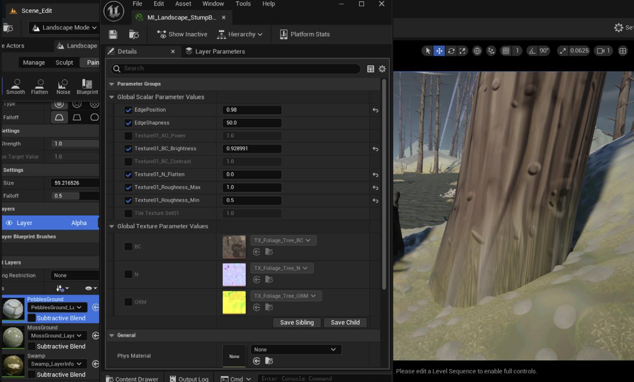Open the TX_Foliage_Tree_N texture dropdown
The height and width of the screenshot is (382, 634).
[x=281, y=268]
